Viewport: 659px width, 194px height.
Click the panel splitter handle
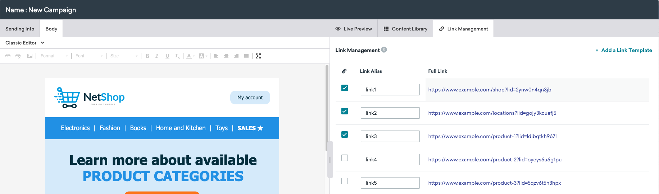click(330, 160)
